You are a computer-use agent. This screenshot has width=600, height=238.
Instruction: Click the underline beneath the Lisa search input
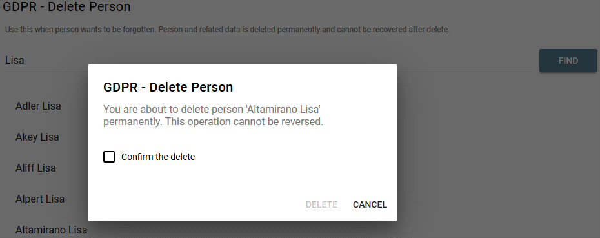pos(268,72)
